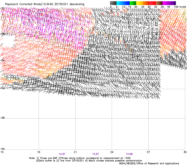
Task: Click the legend tick label '10'
Action: pos(124,7)
